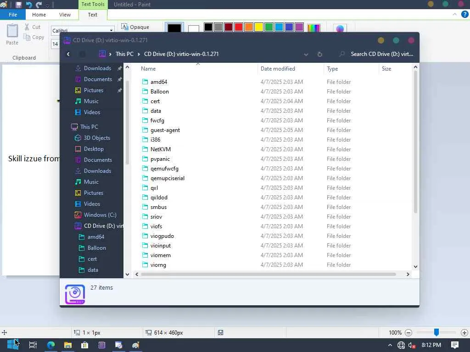Click the navigation pane scroll down arrow
The image size is (470, 352).
[128, 274]
